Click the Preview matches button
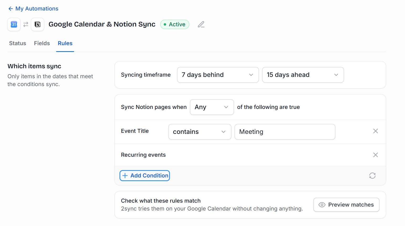The width and height of the screenshot is (405, 226). coord(346,205)
